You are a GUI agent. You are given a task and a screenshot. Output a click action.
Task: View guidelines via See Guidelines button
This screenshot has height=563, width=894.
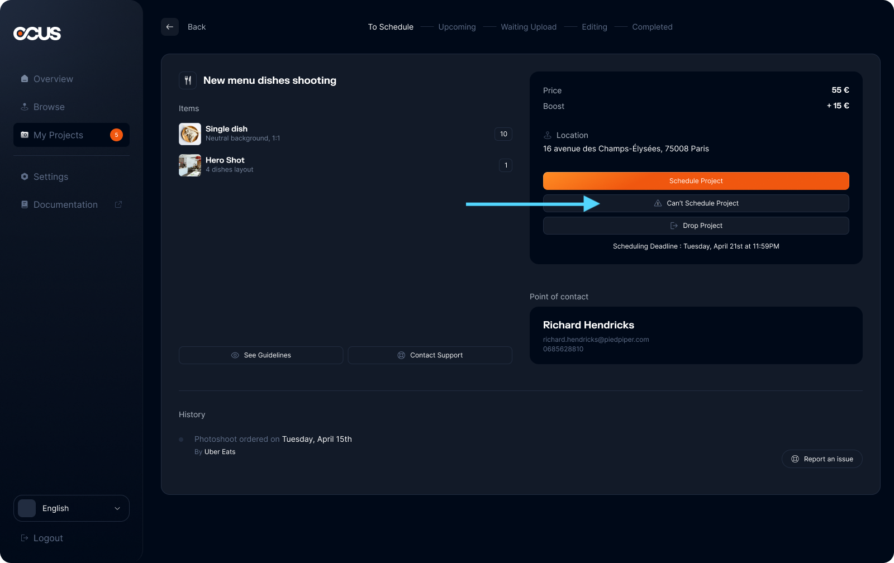click(261, 355)
